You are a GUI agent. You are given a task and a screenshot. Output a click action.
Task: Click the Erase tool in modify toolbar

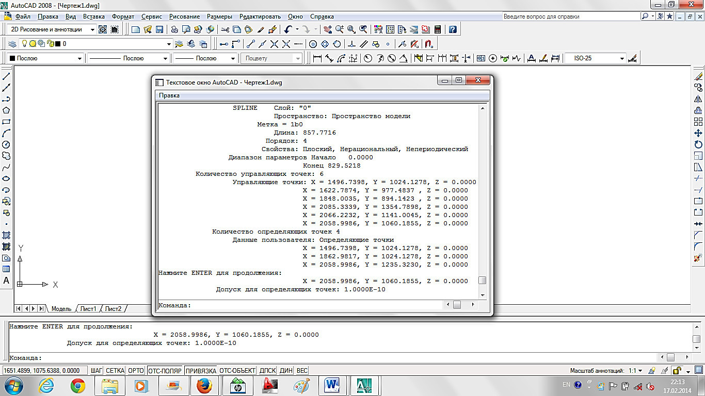point(698,76)
